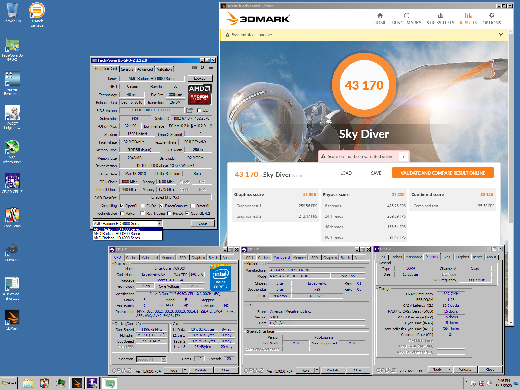Launch Heaven Benchmark desktop shortcut
The width and height of the screenshot is (520, 390).
tap(12, 83)
